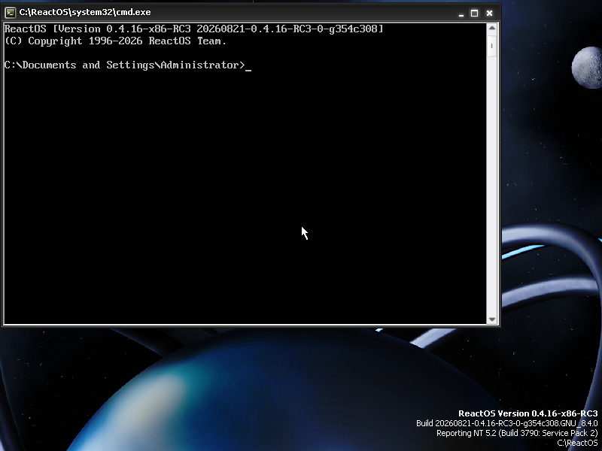The width and height of the screenshot is (602, 451).
Task: Maximize the cmd.exe window
Action: (x=475, y=14)
